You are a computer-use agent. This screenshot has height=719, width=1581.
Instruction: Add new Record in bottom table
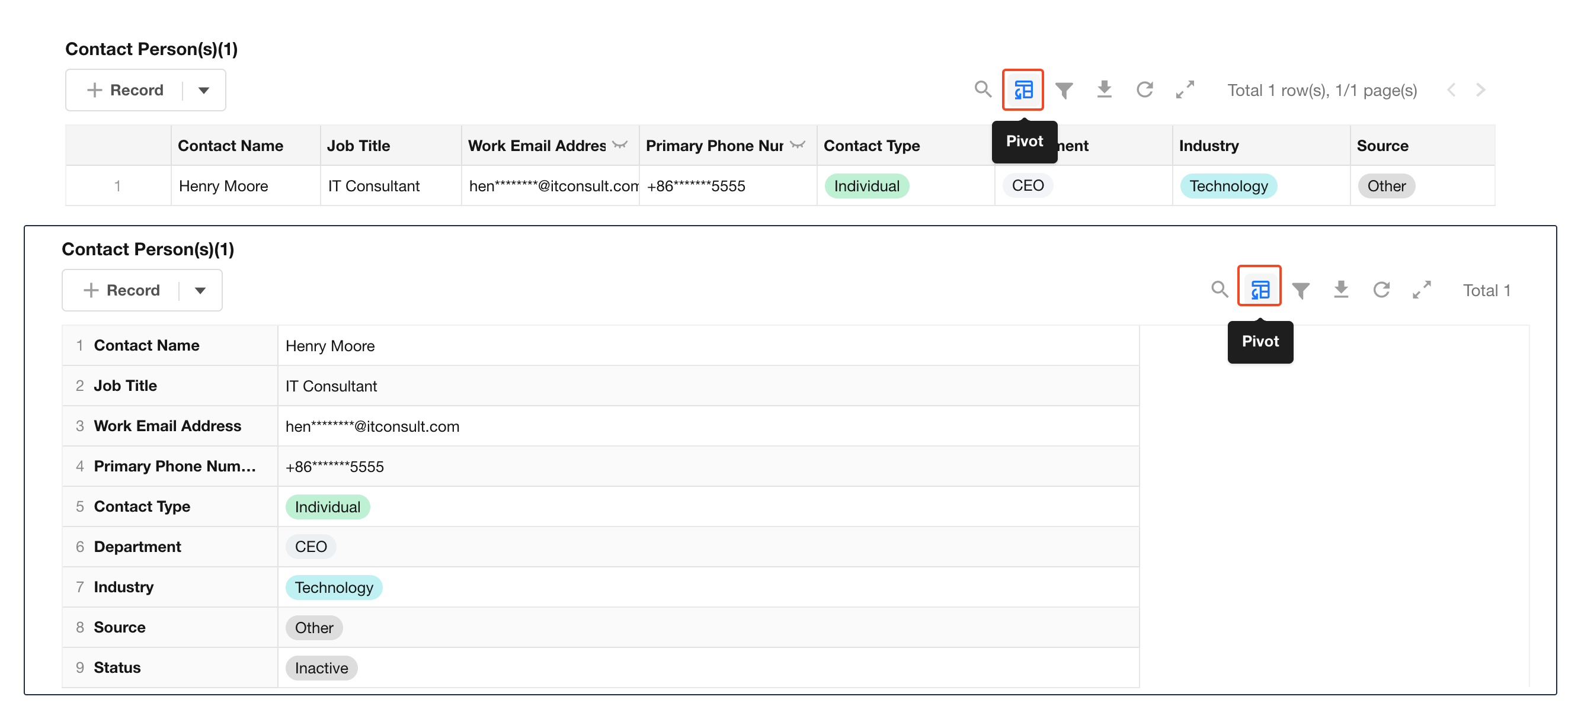121,290
